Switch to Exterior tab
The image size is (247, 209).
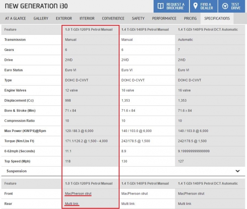coord(64,18)
